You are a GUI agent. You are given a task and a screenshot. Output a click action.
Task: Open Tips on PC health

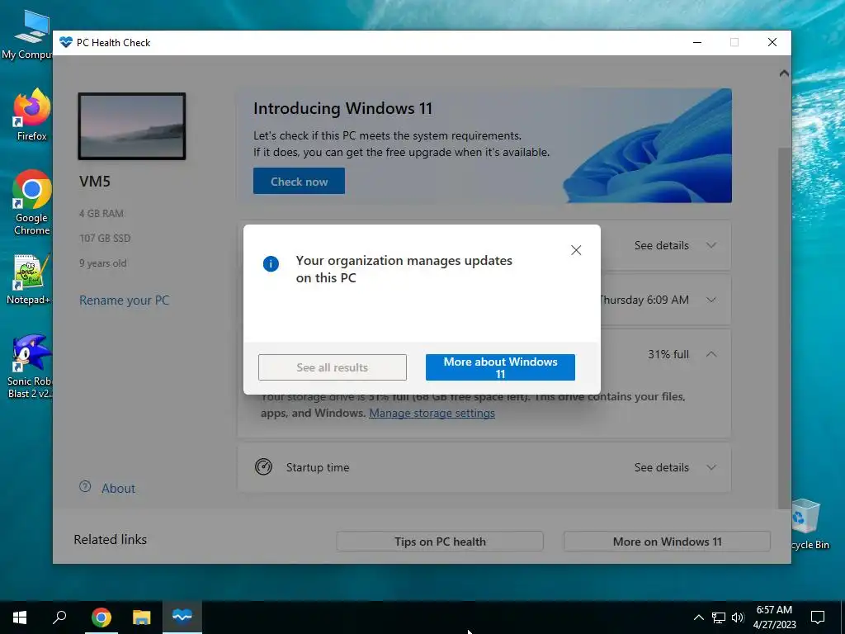440,542
